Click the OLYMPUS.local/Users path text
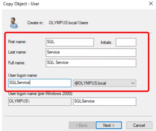 (x=68, y=23)
